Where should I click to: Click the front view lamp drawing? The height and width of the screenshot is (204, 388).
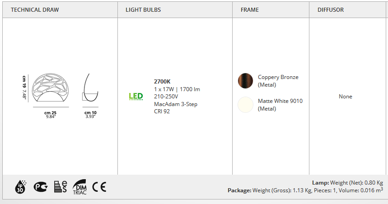(x=51, y=87)
